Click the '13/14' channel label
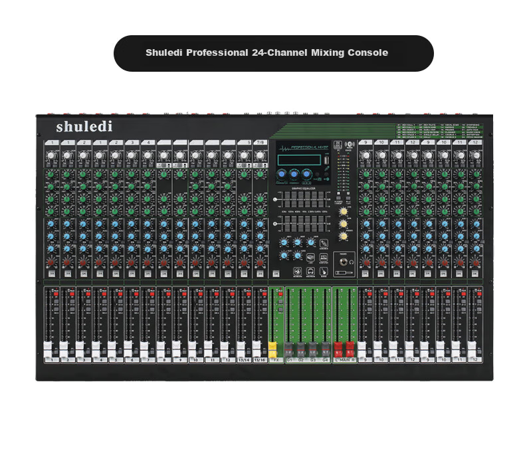Viewport: 525px width, 451px height. pos(244,360)
